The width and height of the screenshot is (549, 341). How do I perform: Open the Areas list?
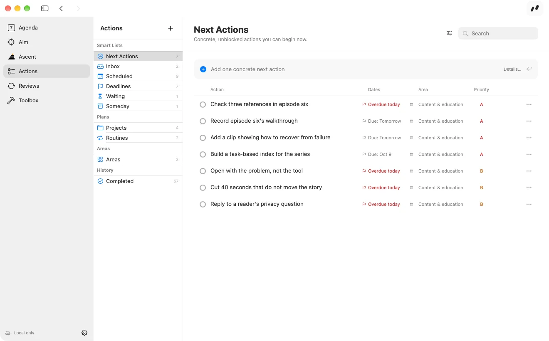tap(138, 159)
